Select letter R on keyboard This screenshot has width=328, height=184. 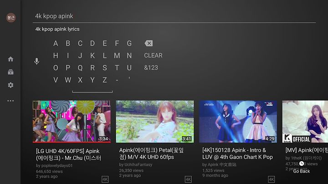tap(92, 68)
